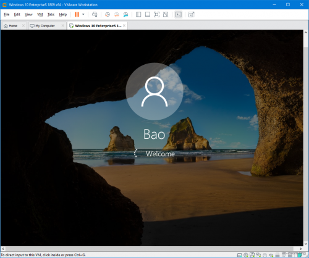
Task: Revert the VM to its previous snapshot
Action: [116, 14]
